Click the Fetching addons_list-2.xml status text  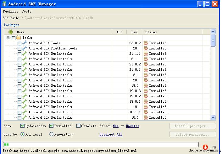pos(69,151)
